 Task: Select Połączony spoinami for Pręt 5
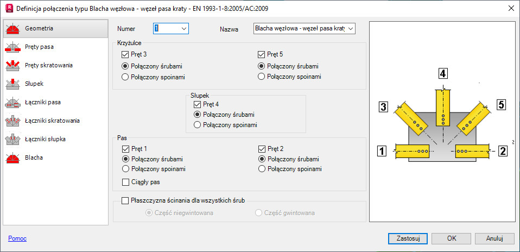point(262,77)
